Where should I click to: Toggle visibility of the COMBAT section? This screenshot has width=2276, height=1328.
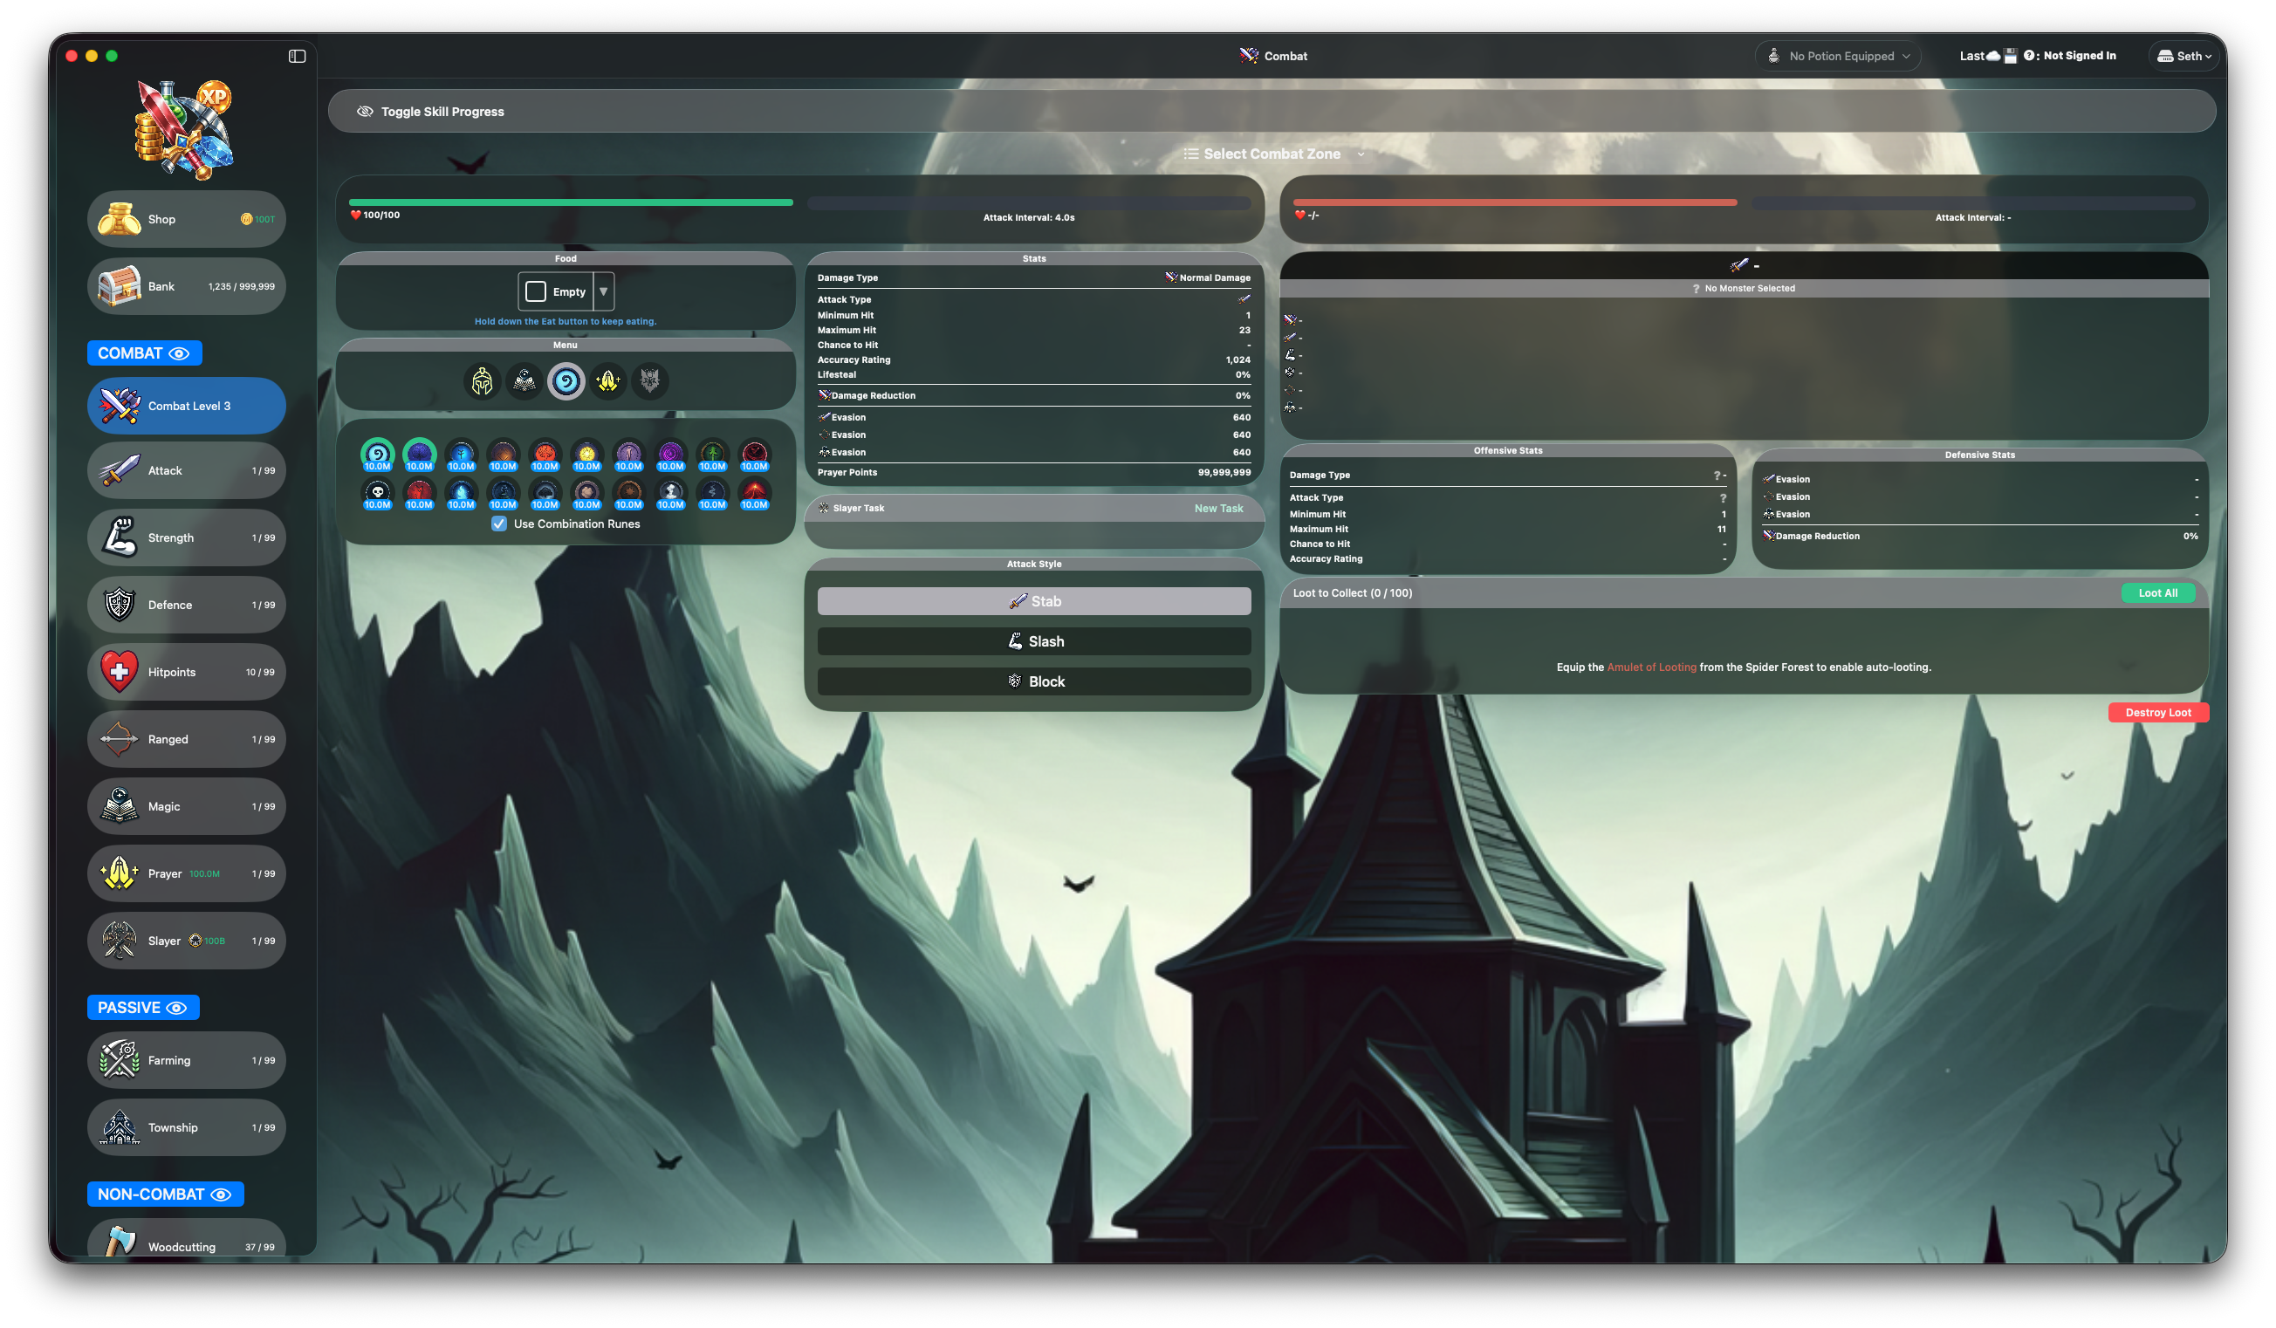(179, 353)
